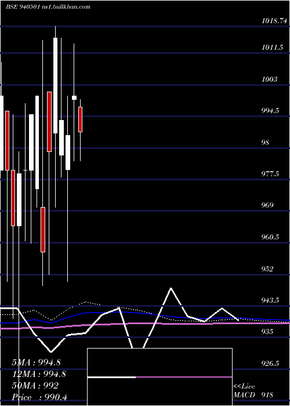This screenshot has height=406, width=290.
Task: Click the last red candlestick on the chart
Action: [81, 119]
